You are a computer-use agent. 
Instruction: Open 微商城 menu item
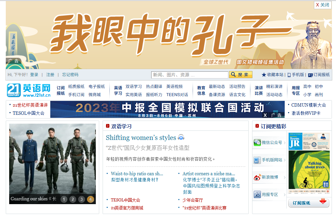pos(94,95)
